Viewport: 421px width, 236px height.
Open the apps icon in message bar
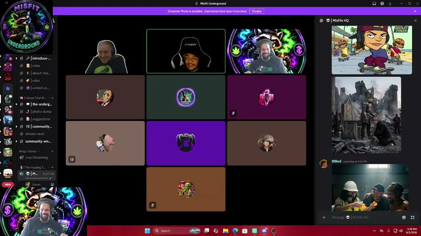tap(412, 217)
